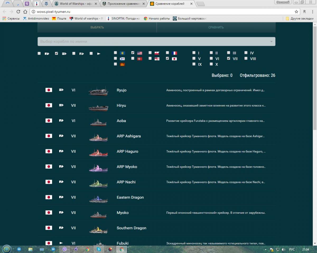Switch to the СРАВНИТЬ tab
The image size is (317, 253).
[216, 27]
